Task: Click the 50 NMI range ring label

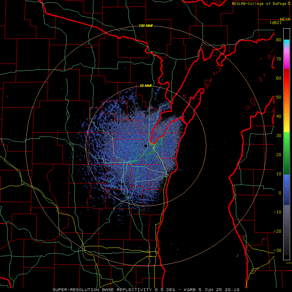Action: [146, 86]
